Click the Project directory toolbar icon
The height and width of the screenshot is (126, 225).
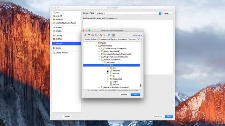(93, 35)
